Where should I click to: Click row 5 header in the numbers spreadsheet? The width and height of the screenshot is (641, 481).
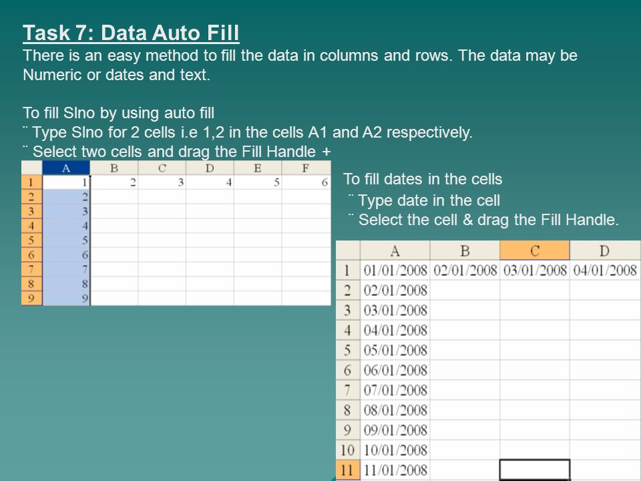[x=31, y=240]
